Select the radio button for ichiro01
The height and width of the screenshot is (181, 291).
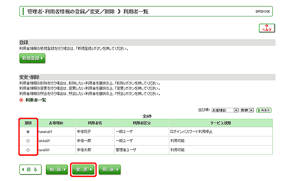tap(28, 141)
